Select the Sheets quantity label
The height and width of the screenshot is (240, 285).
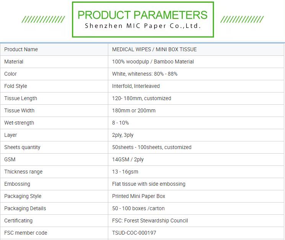22,147
